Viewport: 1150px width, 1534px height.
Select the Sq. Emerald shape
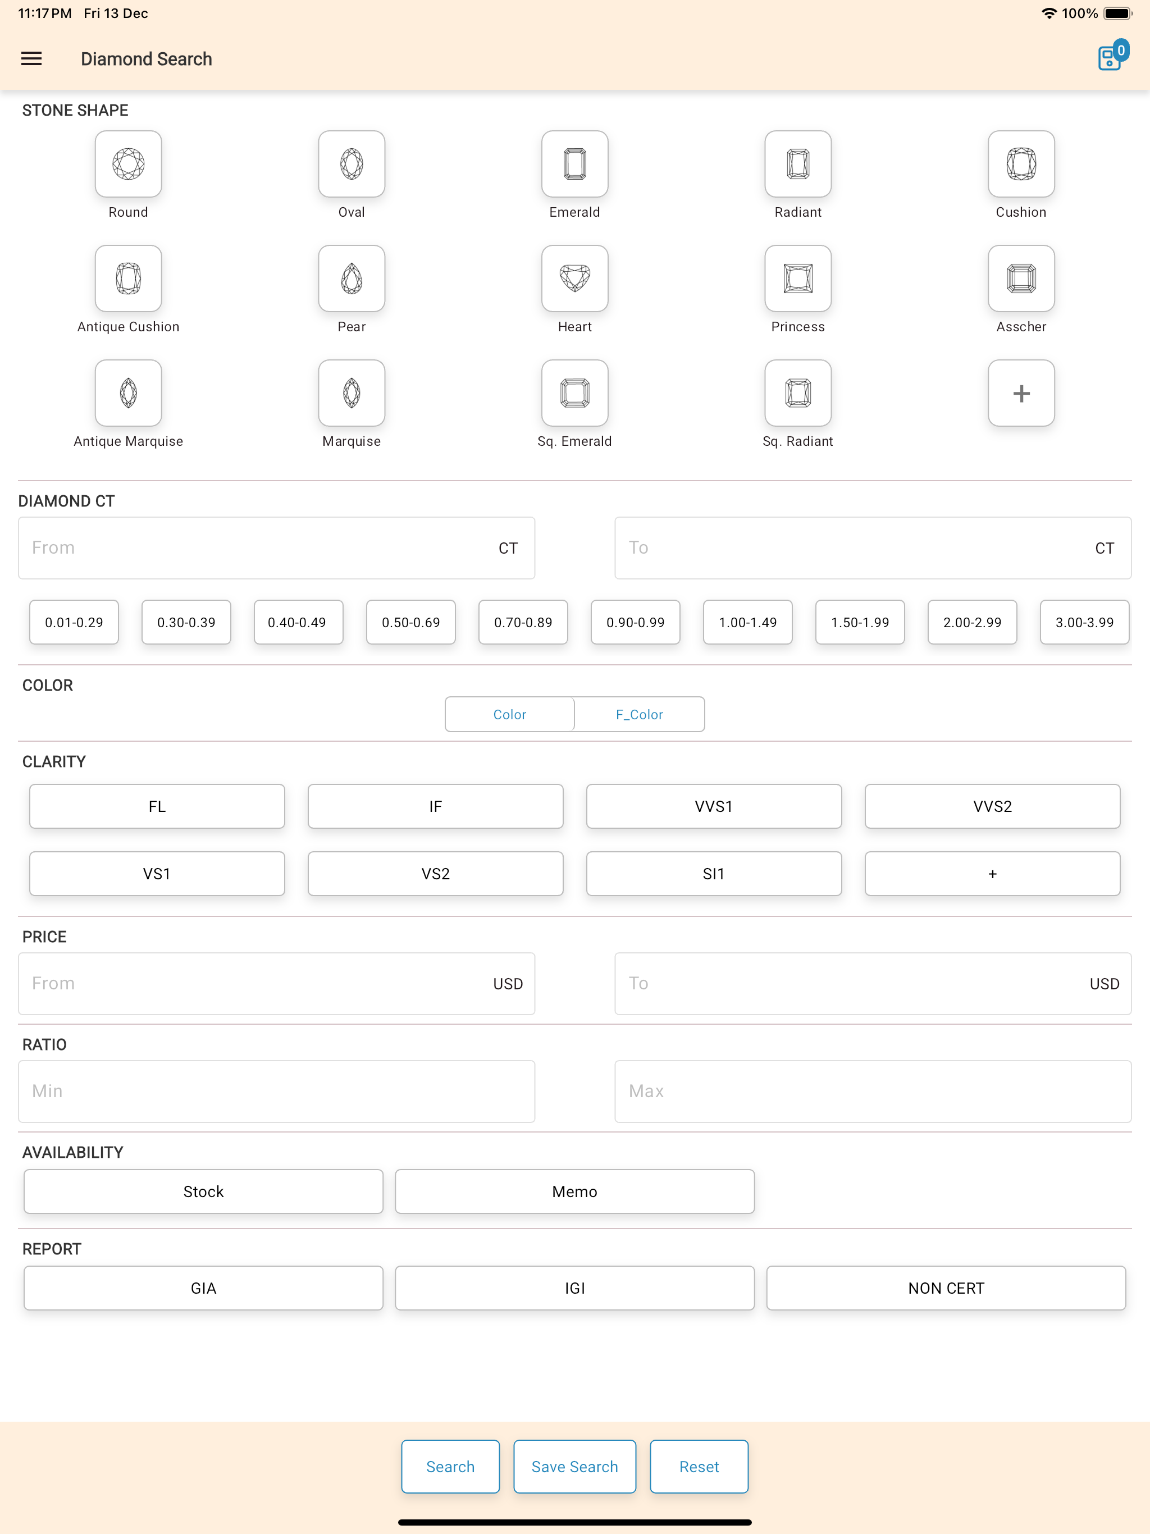click(x=575, y=393)
